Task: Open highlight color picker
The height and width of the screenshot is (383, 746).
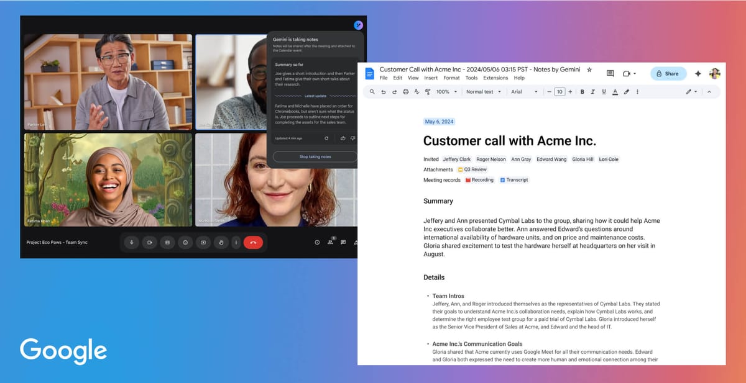Action: (626, 92)
